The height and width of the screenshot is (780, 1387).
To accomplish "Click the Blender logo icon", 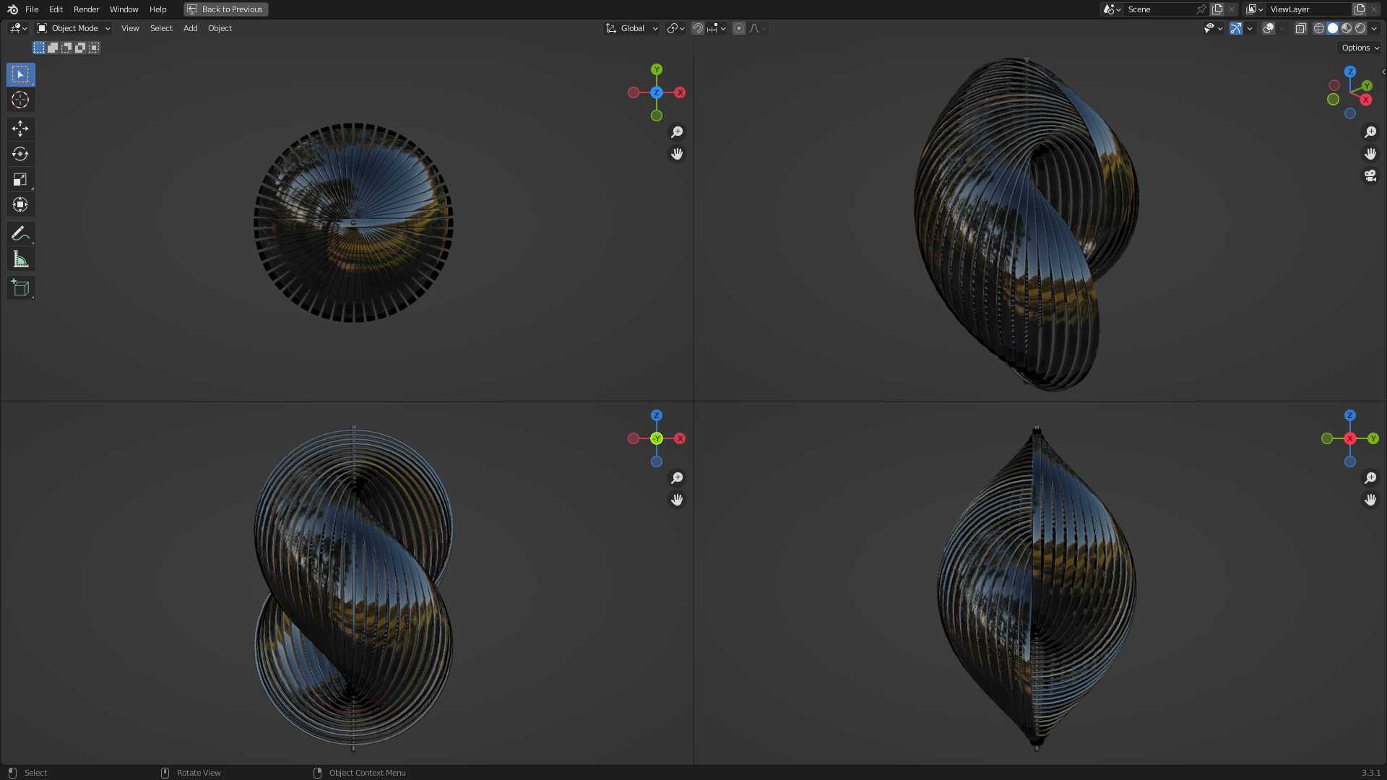I will coord(12,9).
